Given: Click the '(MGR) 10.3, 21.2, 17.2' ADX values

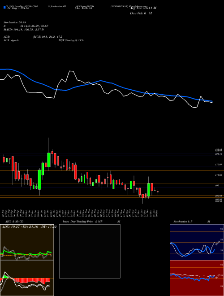Looking at the screenshot, I should click(x=47, y=37).
